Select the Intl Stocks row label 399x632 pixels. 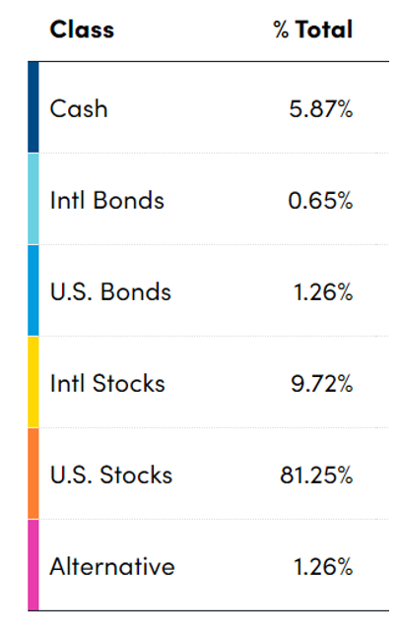107,383
